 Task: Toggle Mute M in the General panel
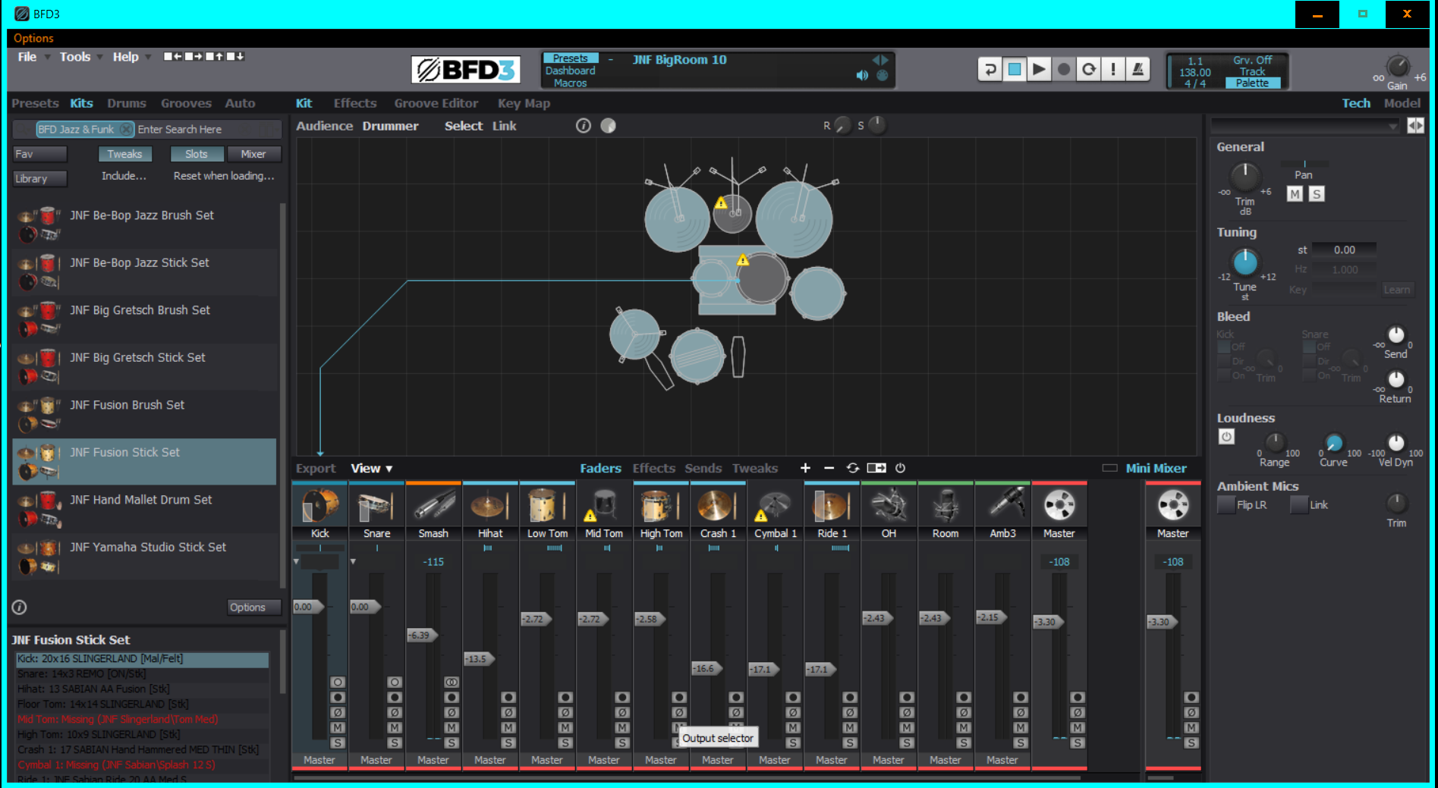click(1295, 194)
